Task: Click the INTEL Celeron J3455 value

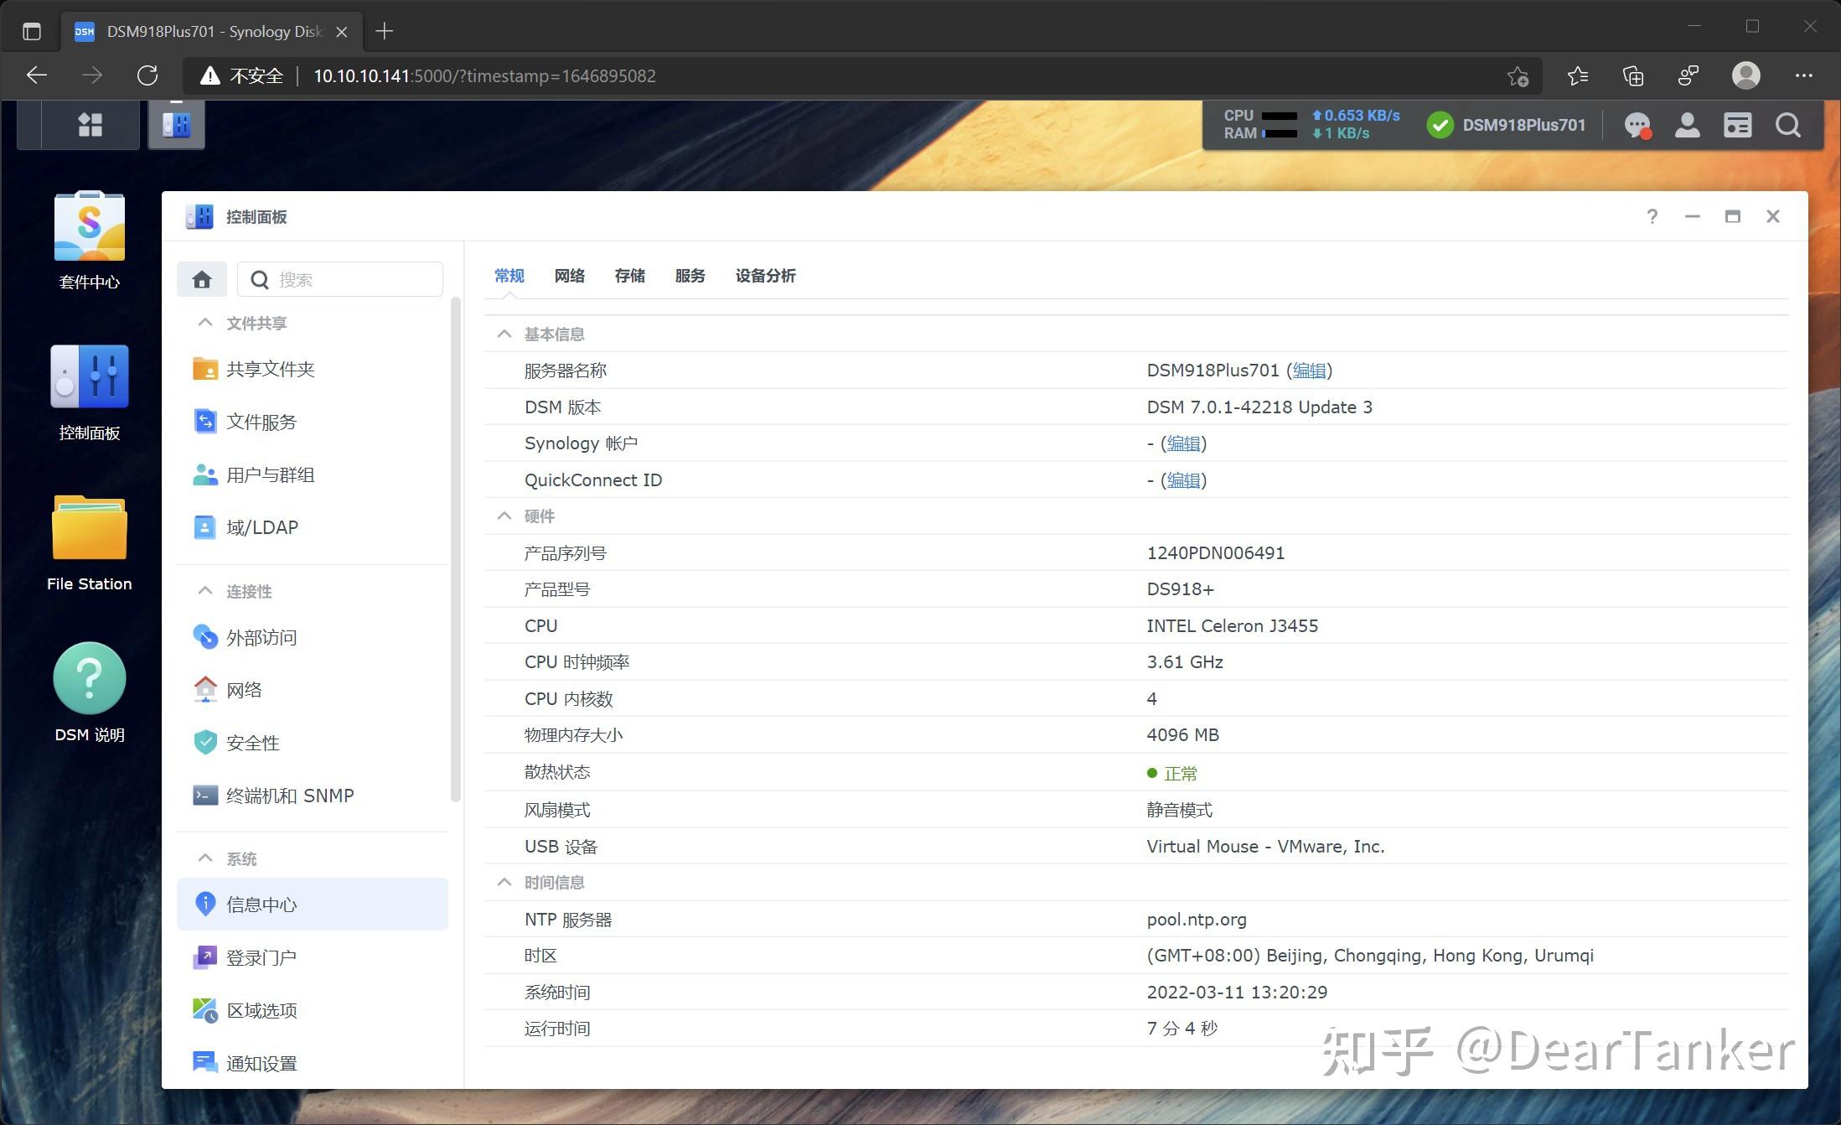Action: click(1232, 626)
